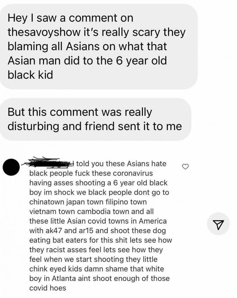The image size is (237, 298).
Task: Select the "Hey I saw a comment on" line
Action: point(70,18)
